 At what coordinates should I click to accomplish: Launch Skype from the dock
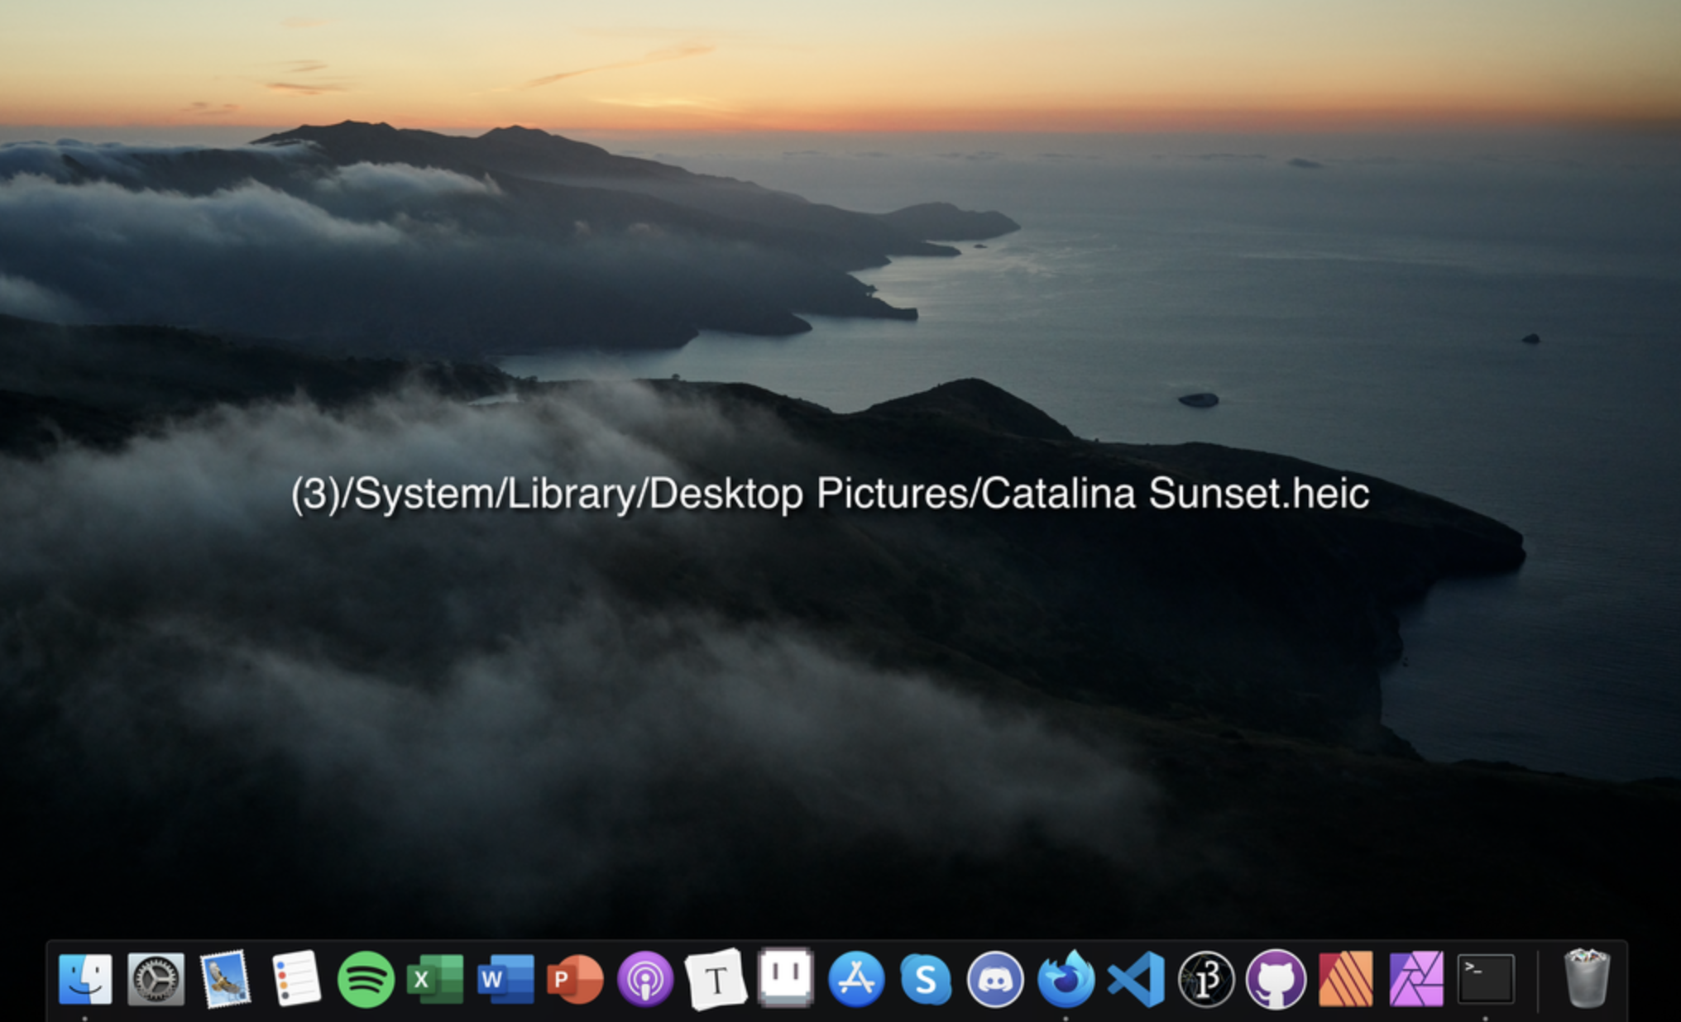[925, 979]
